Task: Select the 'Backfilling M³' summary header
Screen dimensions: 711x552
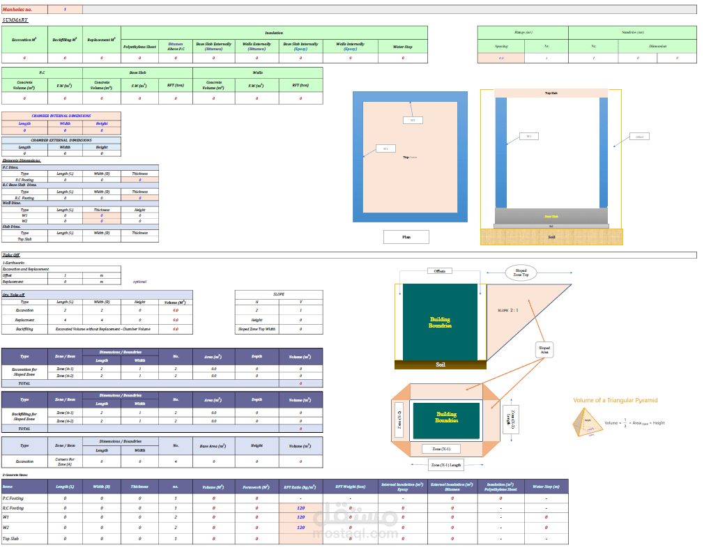Action: point(65,40)
